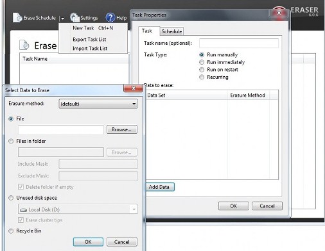
Task: Switch to the Schedule tab
Action: (171, 31)
